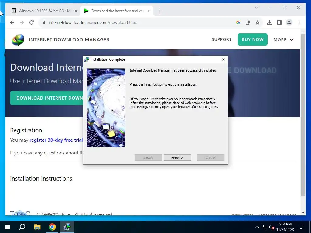Click the globe artwork image in installer

click(x=106, y=108)
